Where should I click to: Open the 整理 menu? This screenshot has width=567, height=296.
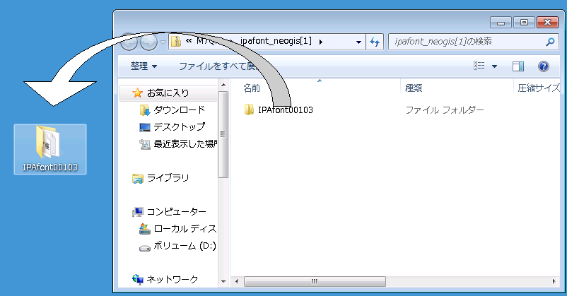pyautogui.click(x=144, y=66)
